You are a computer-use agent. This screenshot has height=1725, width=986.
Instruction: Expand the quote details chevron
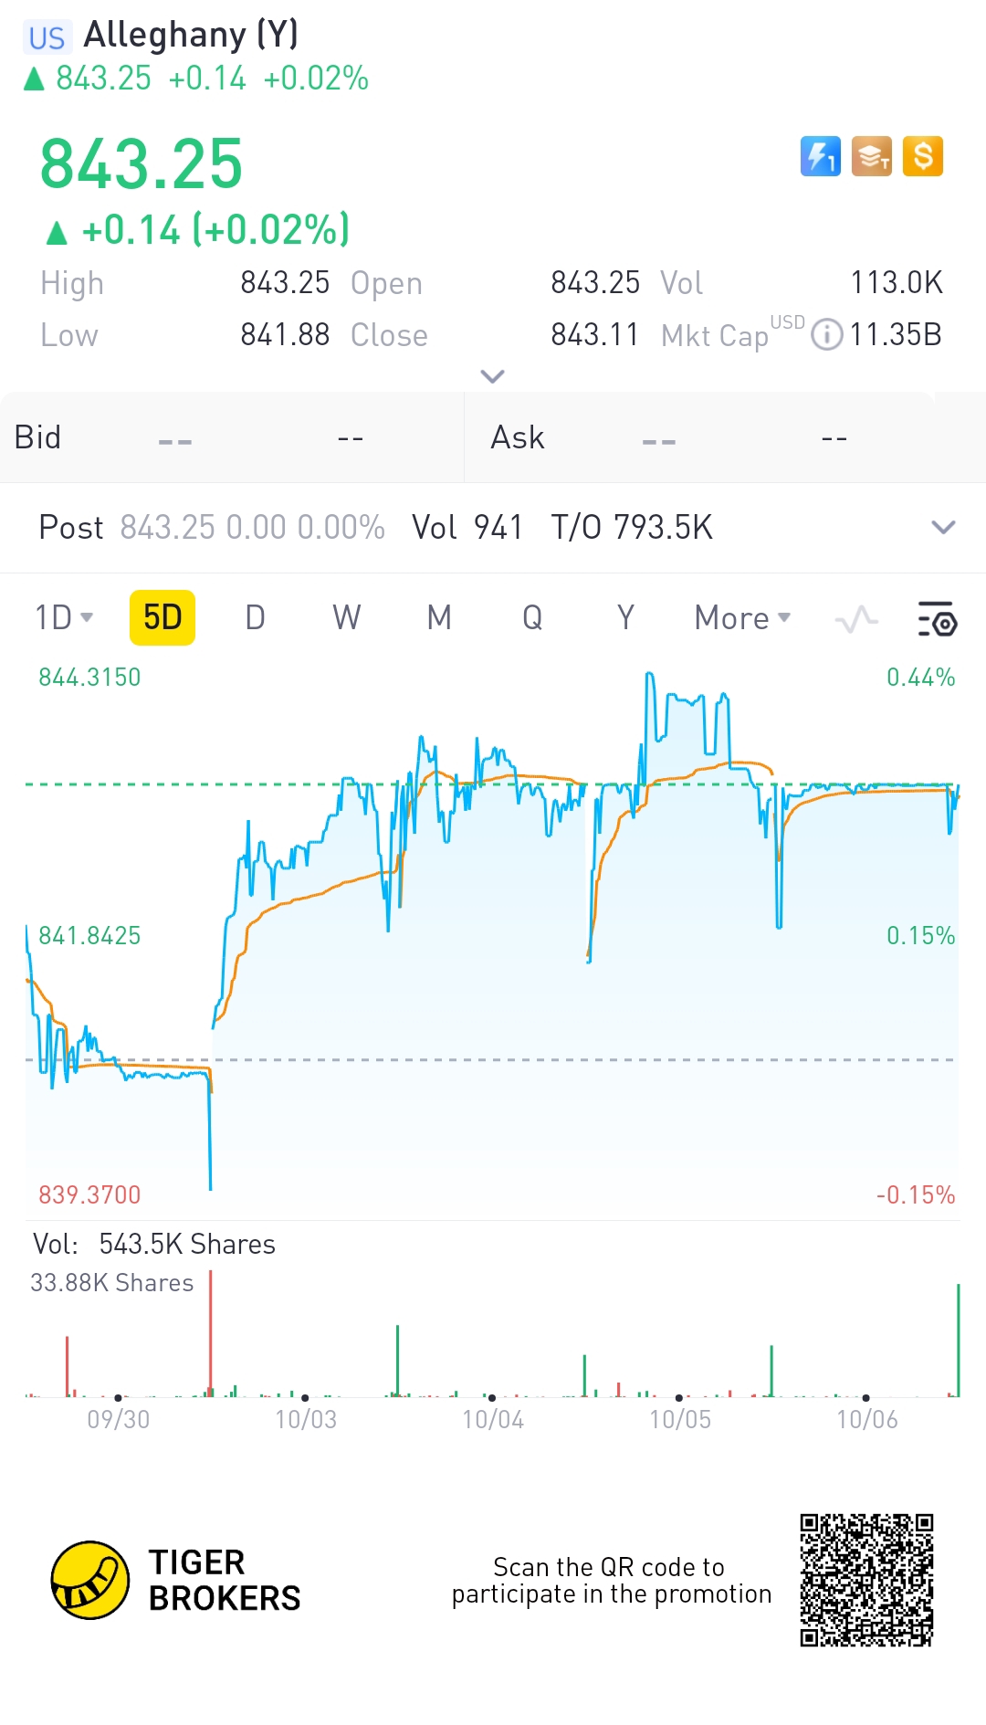[492, 376]
